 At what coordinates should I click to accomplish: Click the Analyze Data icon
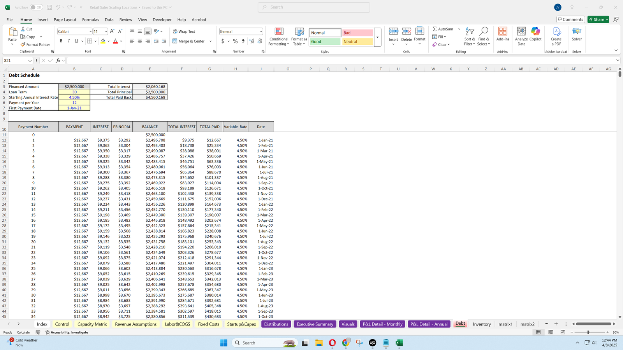pos(521,37)
